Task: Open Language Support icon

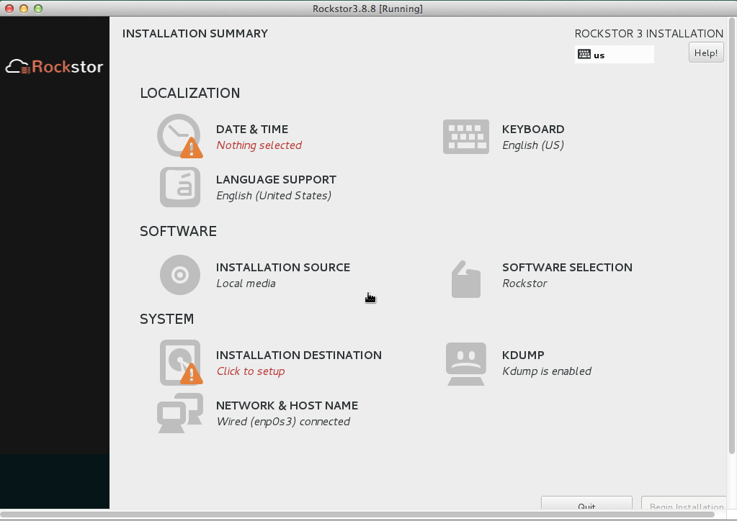Action: [x=180, y=187]
